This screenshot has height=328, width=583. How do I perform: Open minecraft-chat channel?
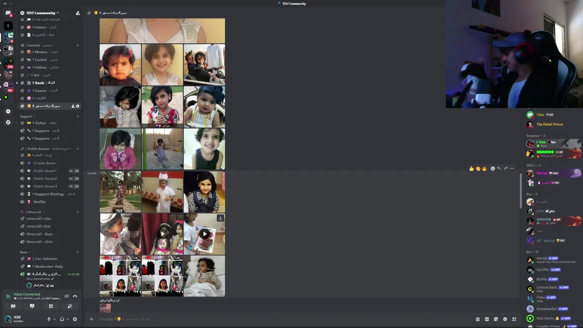tap(50, 226)
